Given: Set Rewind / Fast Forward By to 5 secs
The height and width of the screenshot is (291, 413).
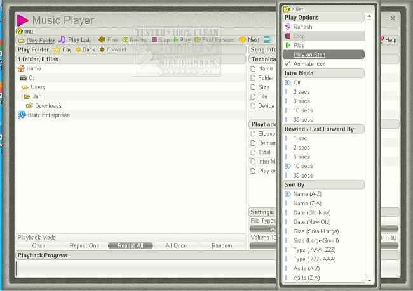Looking at the screenshot, I should [323, 157].
